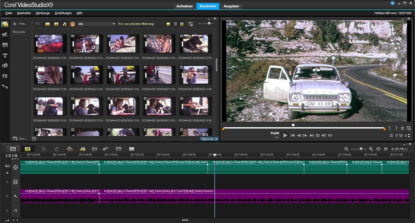The height and width of the screenshot is (223, 415).
Task: Click the round film-reel icon beside Alle
Action: tap(73, 24)
